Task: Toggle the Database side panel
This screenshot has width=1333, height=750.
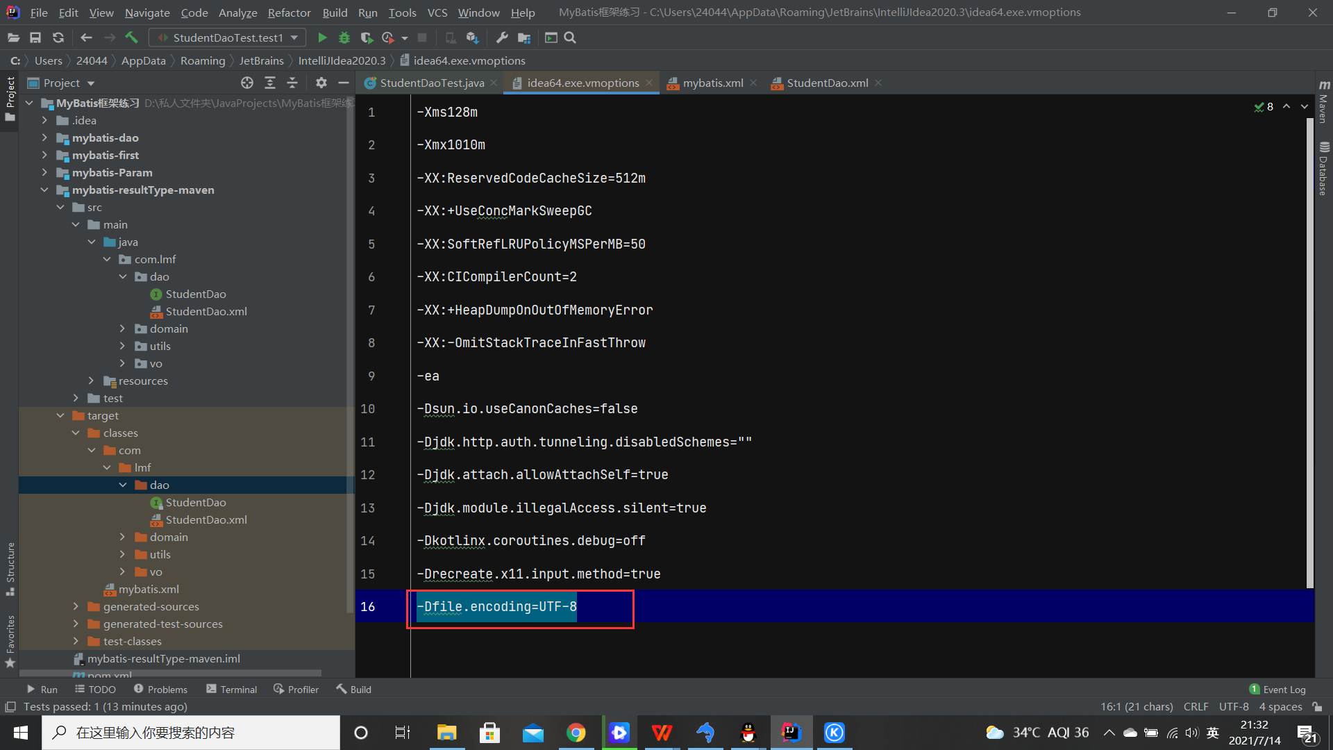Action: click(x=1324, y=168)
